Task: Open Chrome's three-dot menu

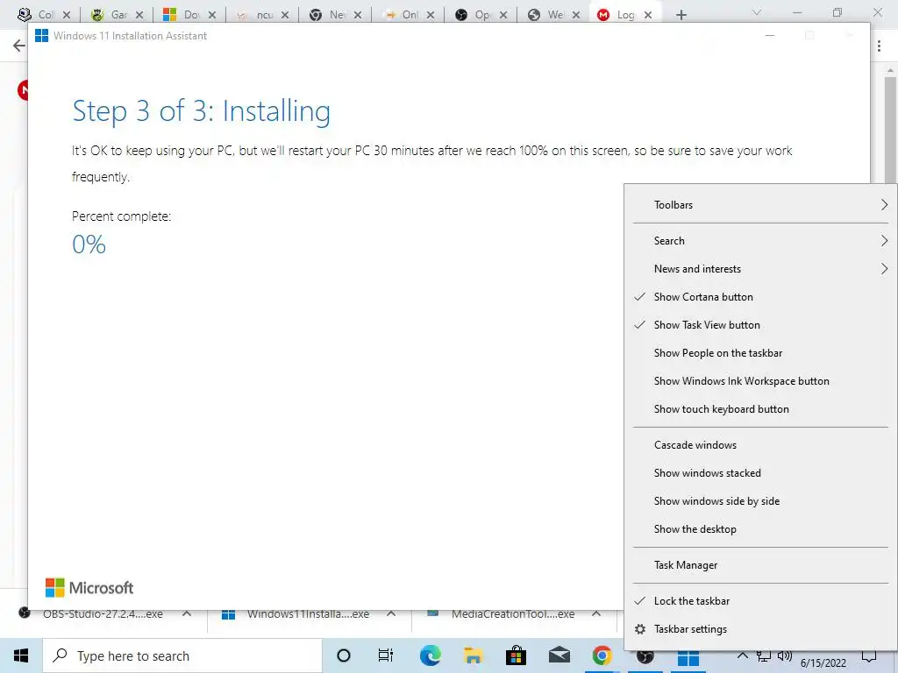Action: [879, 46]
